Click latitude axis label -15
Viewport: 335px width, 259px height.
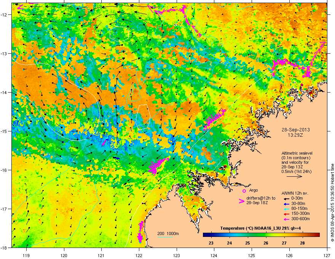(x=4, y=131)
